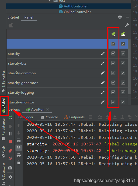This screenshot has width=138, height=186.
Task: Click starcity- log line at 10:57:48
Action: (x=82, y=151)
